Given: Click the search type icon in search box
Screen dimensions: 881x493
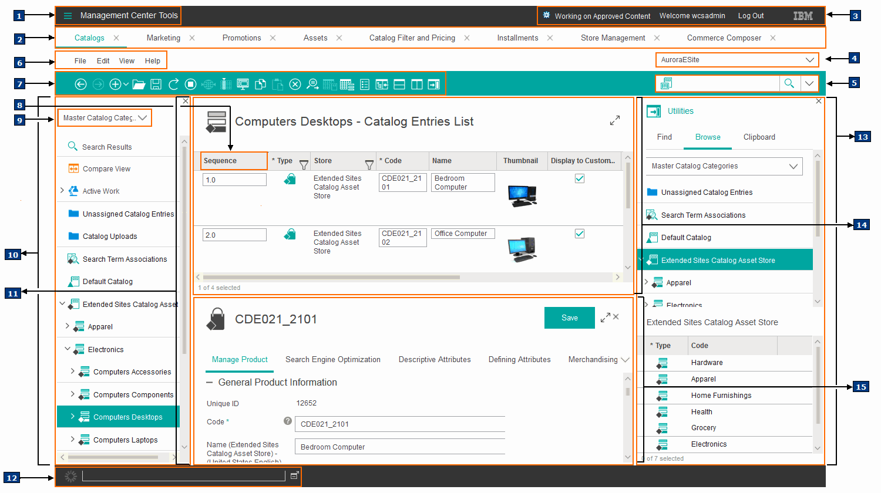Looking at the screenshot, I should [666, 83].
